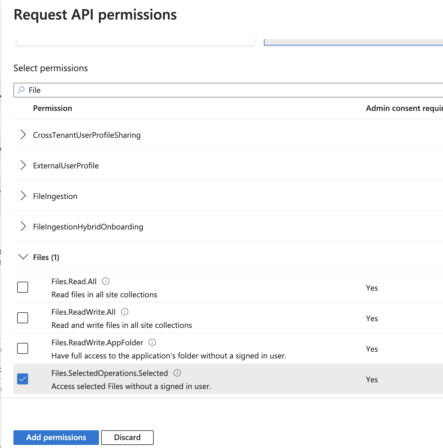Click info icon next to Files.Read.All
Screen dimensions: 443x448
(x=106, y=281)
